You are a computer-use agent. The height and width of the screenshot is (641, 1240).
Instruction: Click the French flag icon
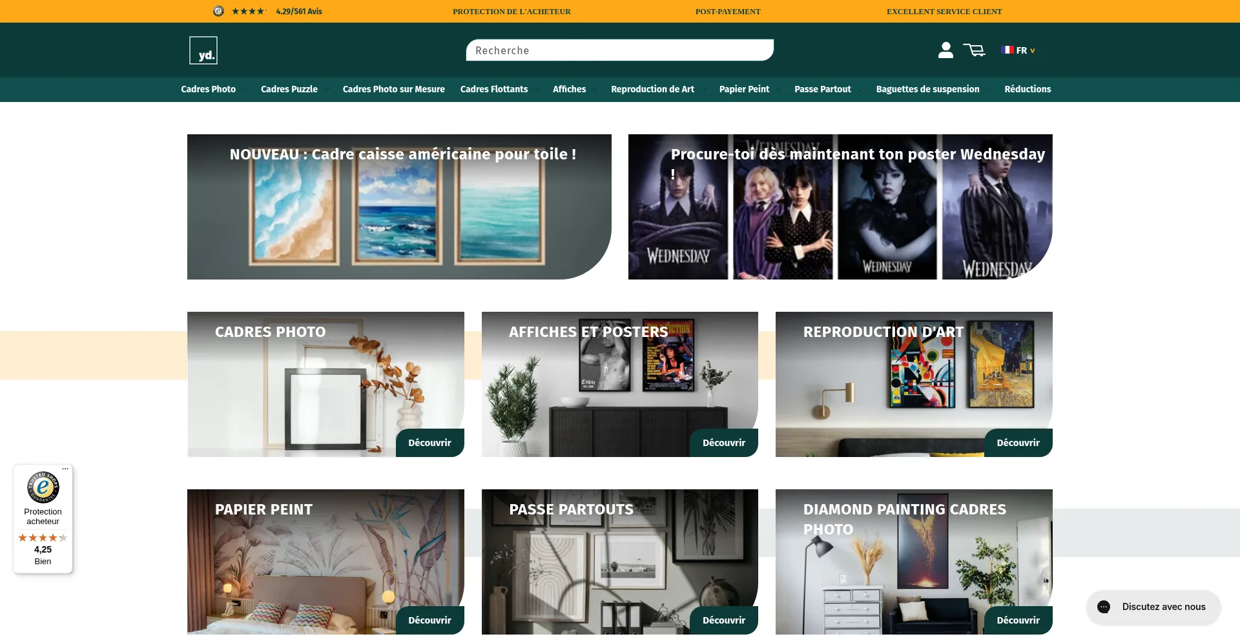click(x=1007, y=50)
